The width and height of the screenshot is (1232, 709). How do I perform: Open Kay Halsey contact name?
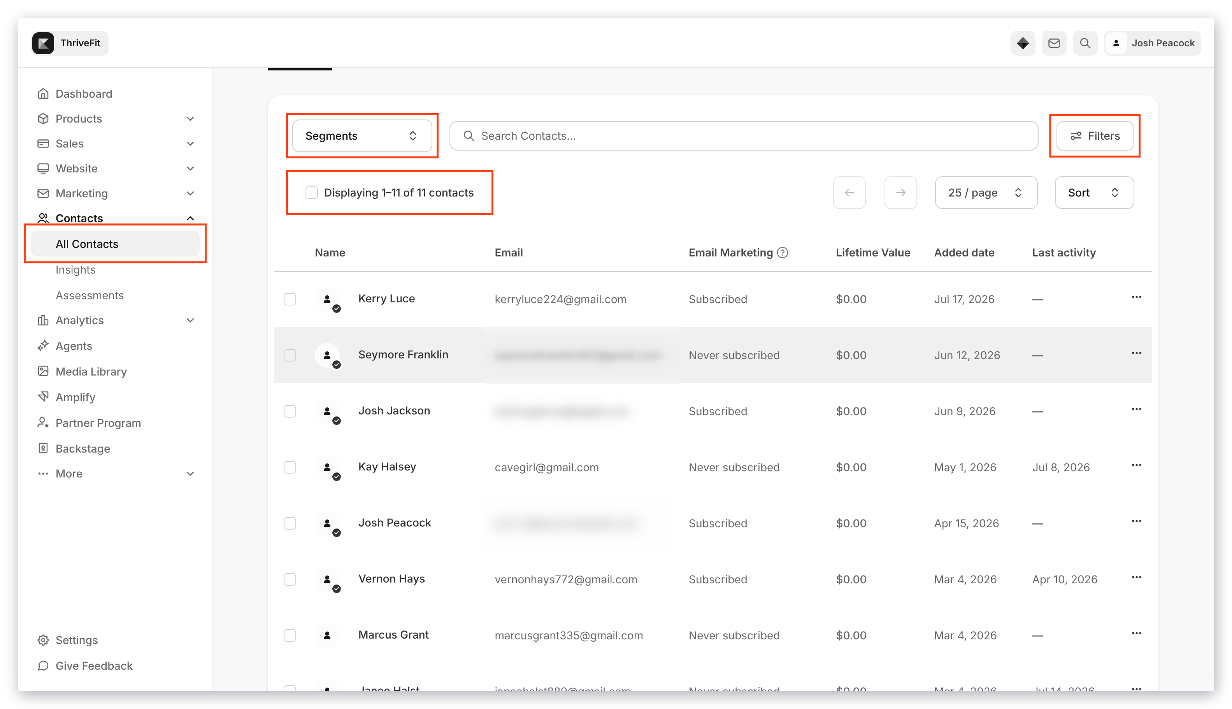[387, 467]
